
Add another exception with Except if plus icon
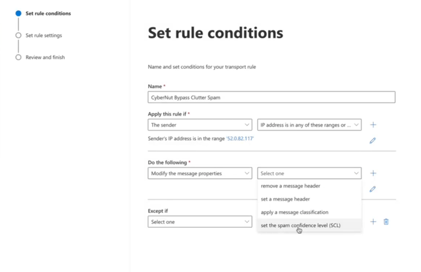[x=373, y=221]
